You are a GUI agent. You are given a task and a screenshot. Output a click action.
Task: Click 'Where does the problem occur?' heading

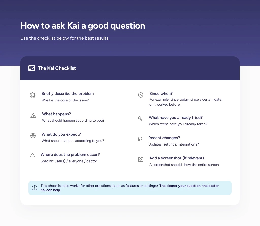[70, 155]
